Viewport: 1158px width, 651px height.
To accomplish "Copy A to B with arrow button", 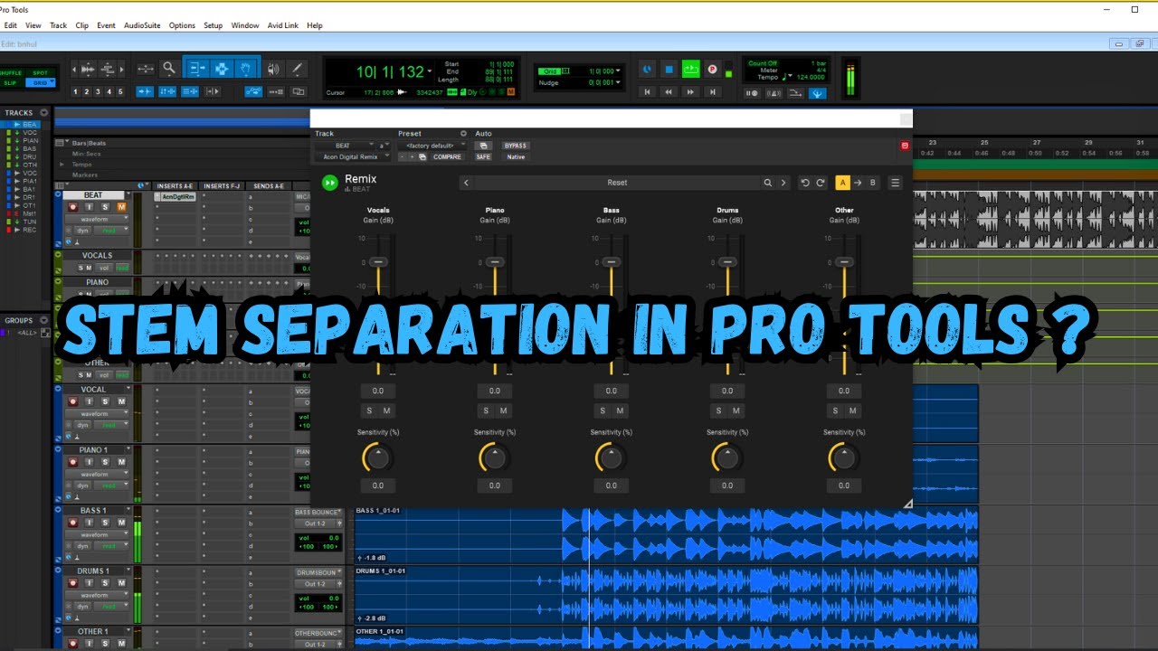I will pyautogui.click(x=858, y=183).
